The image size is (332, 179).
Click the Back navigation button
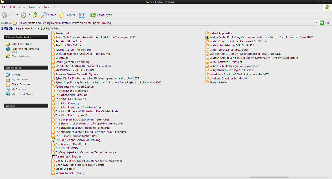point(8,15)
